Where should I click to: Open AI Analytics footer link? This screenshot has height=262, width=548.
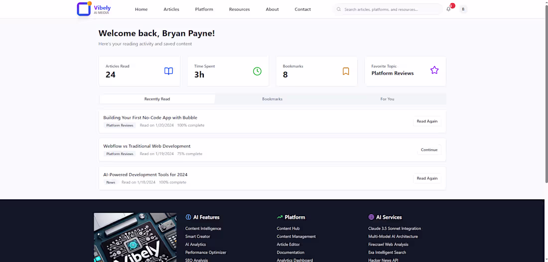195,245
